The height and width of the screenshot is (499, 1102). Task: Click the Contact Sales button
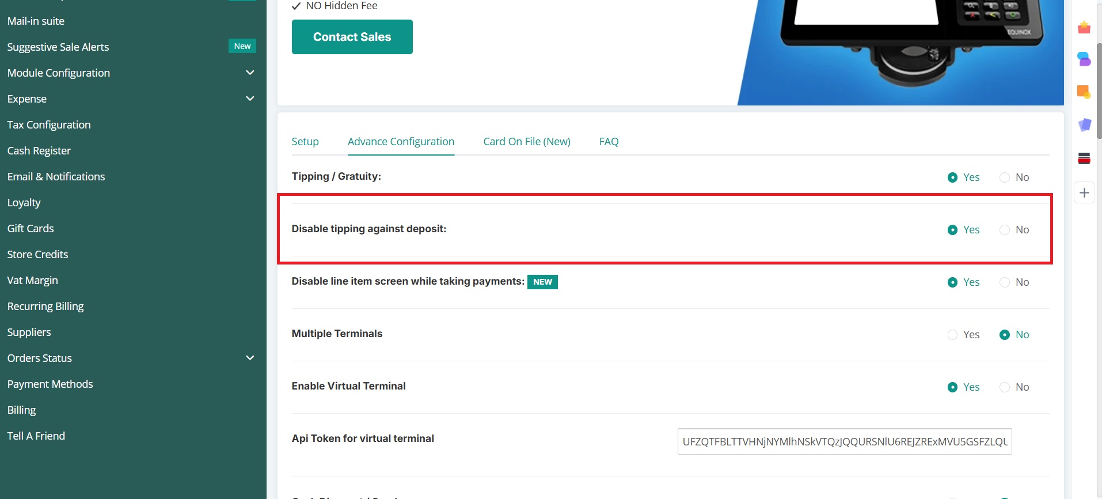pyautogui.click(x=352, y=37)
